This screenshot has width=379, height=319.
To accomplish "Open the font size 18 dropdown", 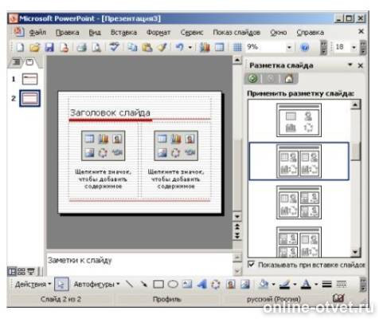I will click(354, 47).
